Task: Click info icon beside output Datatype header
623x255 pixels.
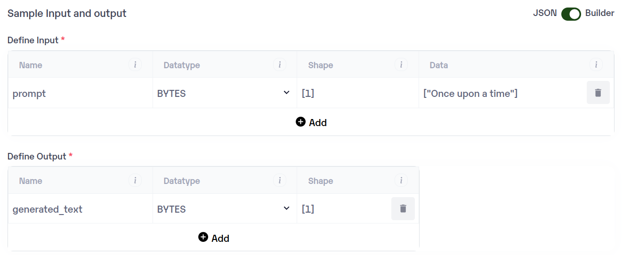Action: [279, 181]
